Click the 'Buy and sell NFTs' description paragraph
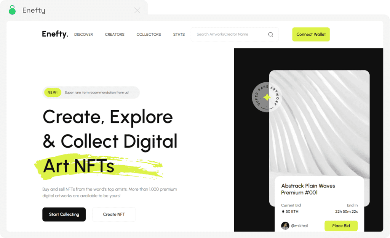 (x=110, y=192)
